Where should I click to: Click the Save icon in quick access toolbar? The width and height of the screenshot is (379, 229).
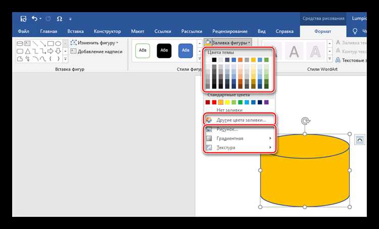pyautogui.click(x=23, y=19)
